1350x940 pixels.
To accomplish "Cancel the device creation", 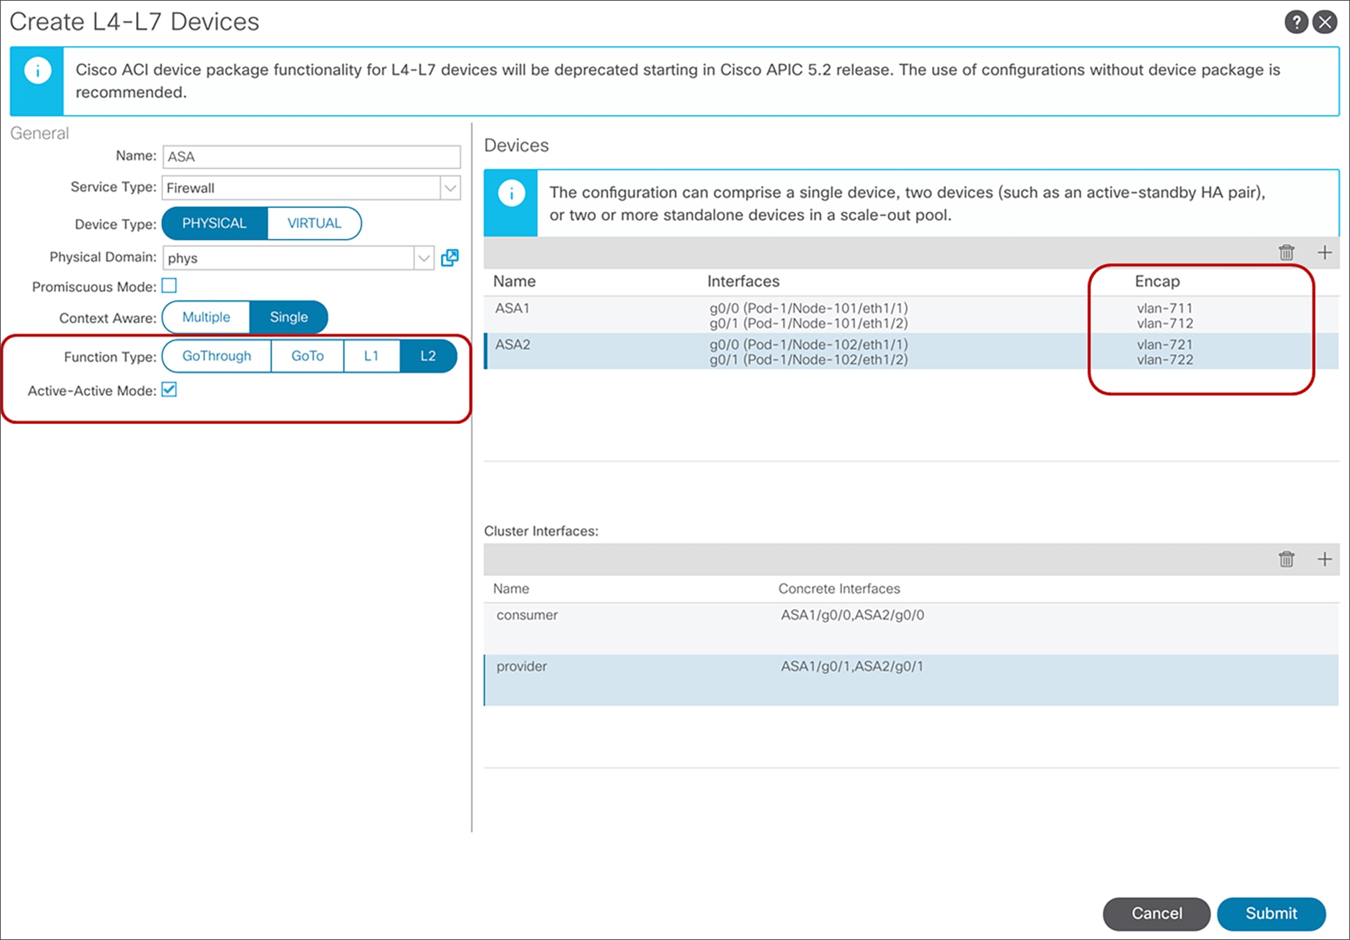I will 1157,914.
